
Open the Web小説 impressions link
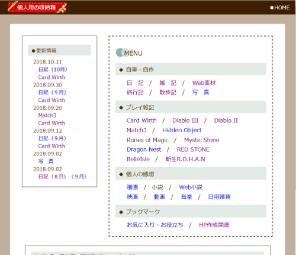tap(191, 187)
